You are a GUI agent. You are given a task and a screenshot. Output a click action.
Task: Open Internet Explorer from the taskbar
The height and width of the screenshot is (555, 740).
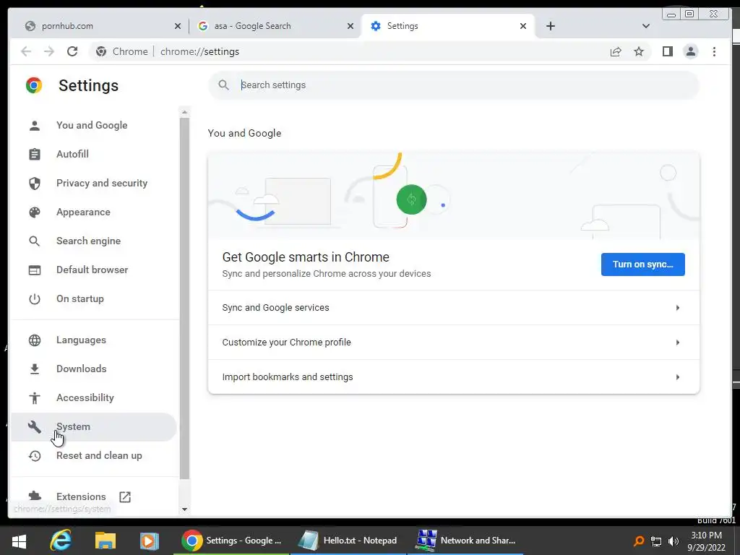61,541
